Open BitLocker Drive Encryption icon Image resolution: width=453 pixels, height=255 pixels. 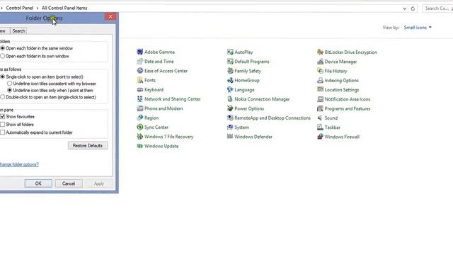pyautogui.click(x=320, y=52)
